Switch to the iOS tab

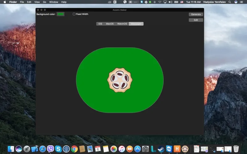[100, 24]
